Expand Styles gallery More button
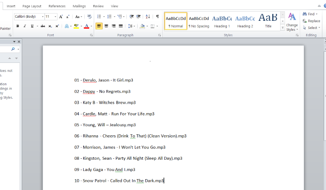326x190 pixels. click(x=283, y=28)
